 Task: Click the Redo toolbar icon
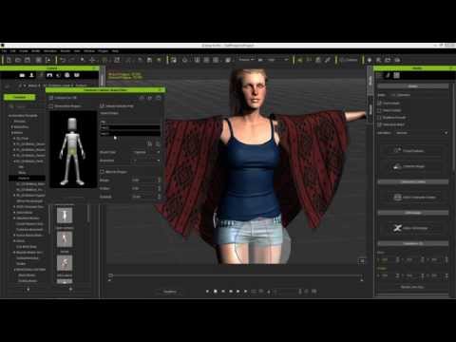72,60
